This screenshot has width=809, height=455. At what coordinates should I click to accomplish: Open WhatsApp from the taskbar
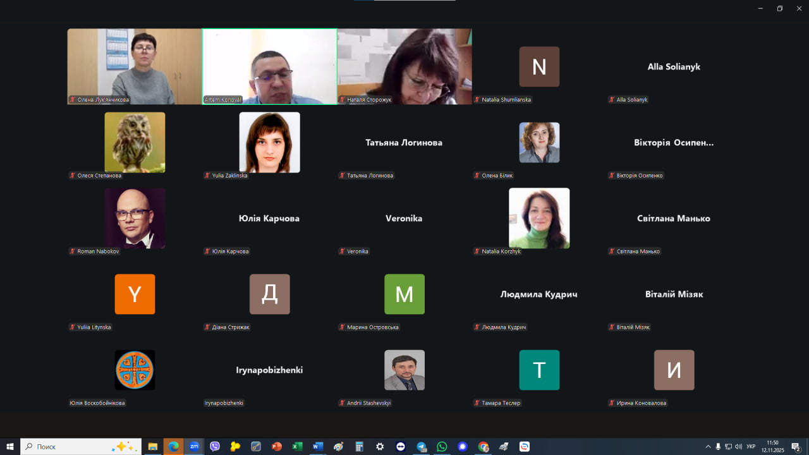pyautogui.click(x=442, y=446)
